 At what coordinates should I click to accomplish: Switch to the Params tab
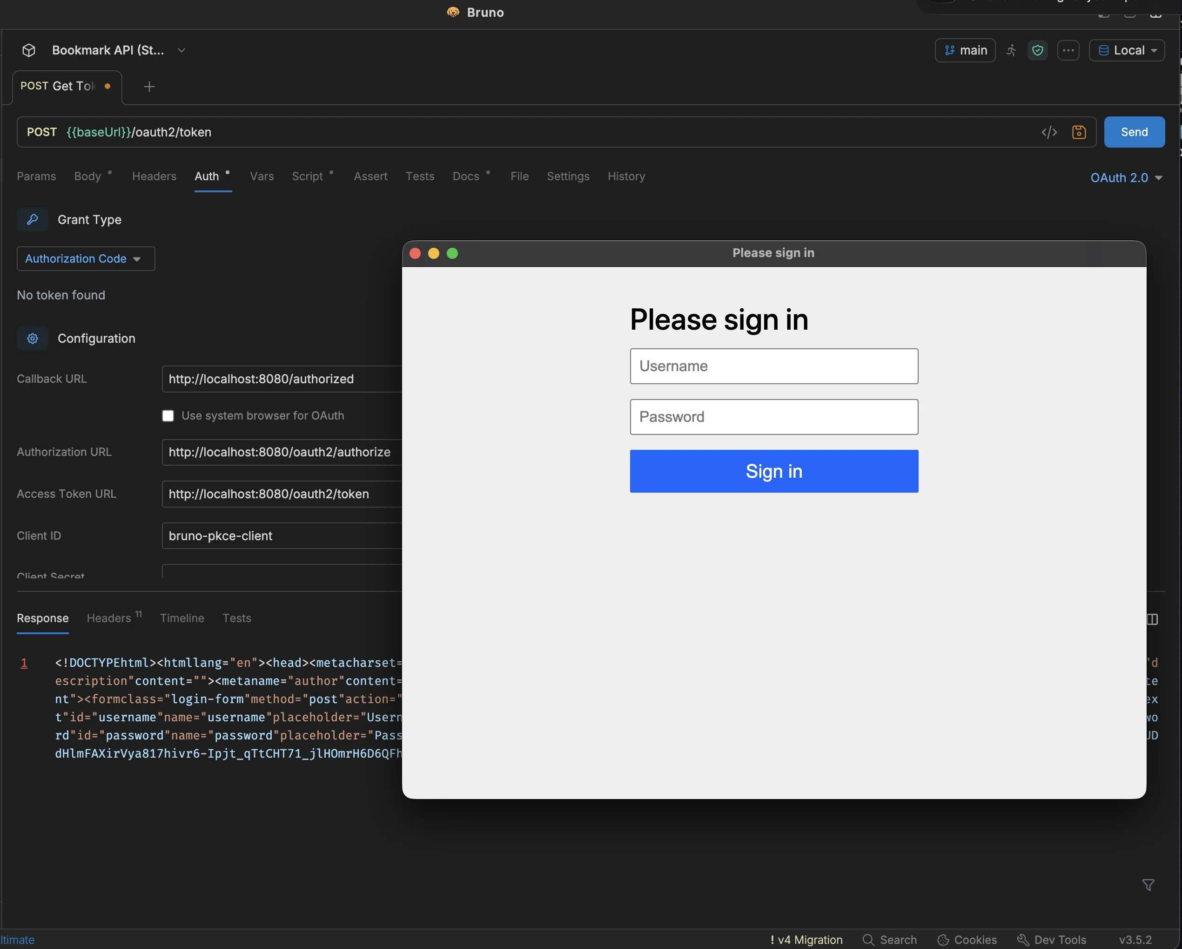(x=36, y=176)
